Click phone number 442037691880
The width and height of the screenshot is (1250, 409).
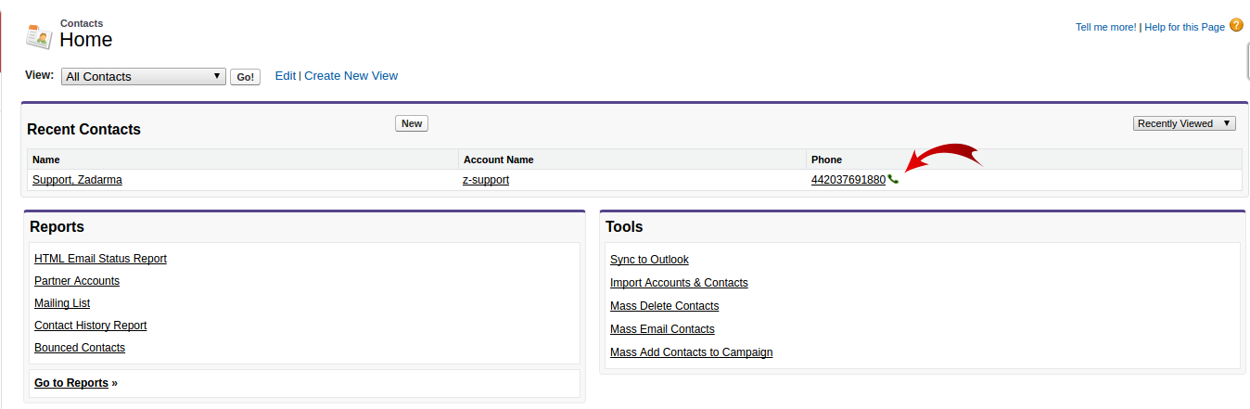848,180
